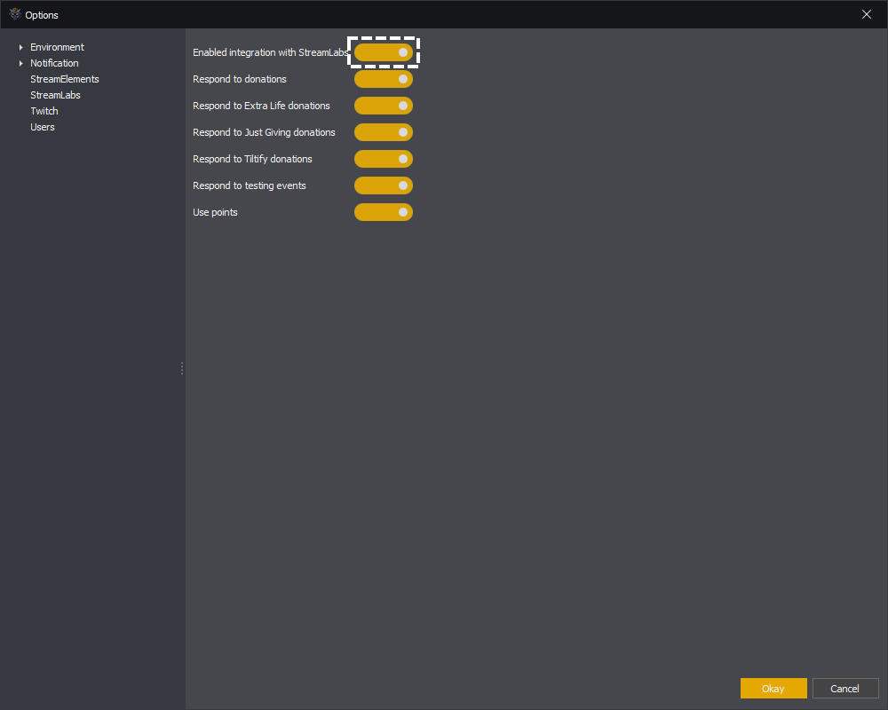The image size is (888, 710).
Task: Toggle Enabled integration with StreamLabs switch
Action: [x=384, y=52]
